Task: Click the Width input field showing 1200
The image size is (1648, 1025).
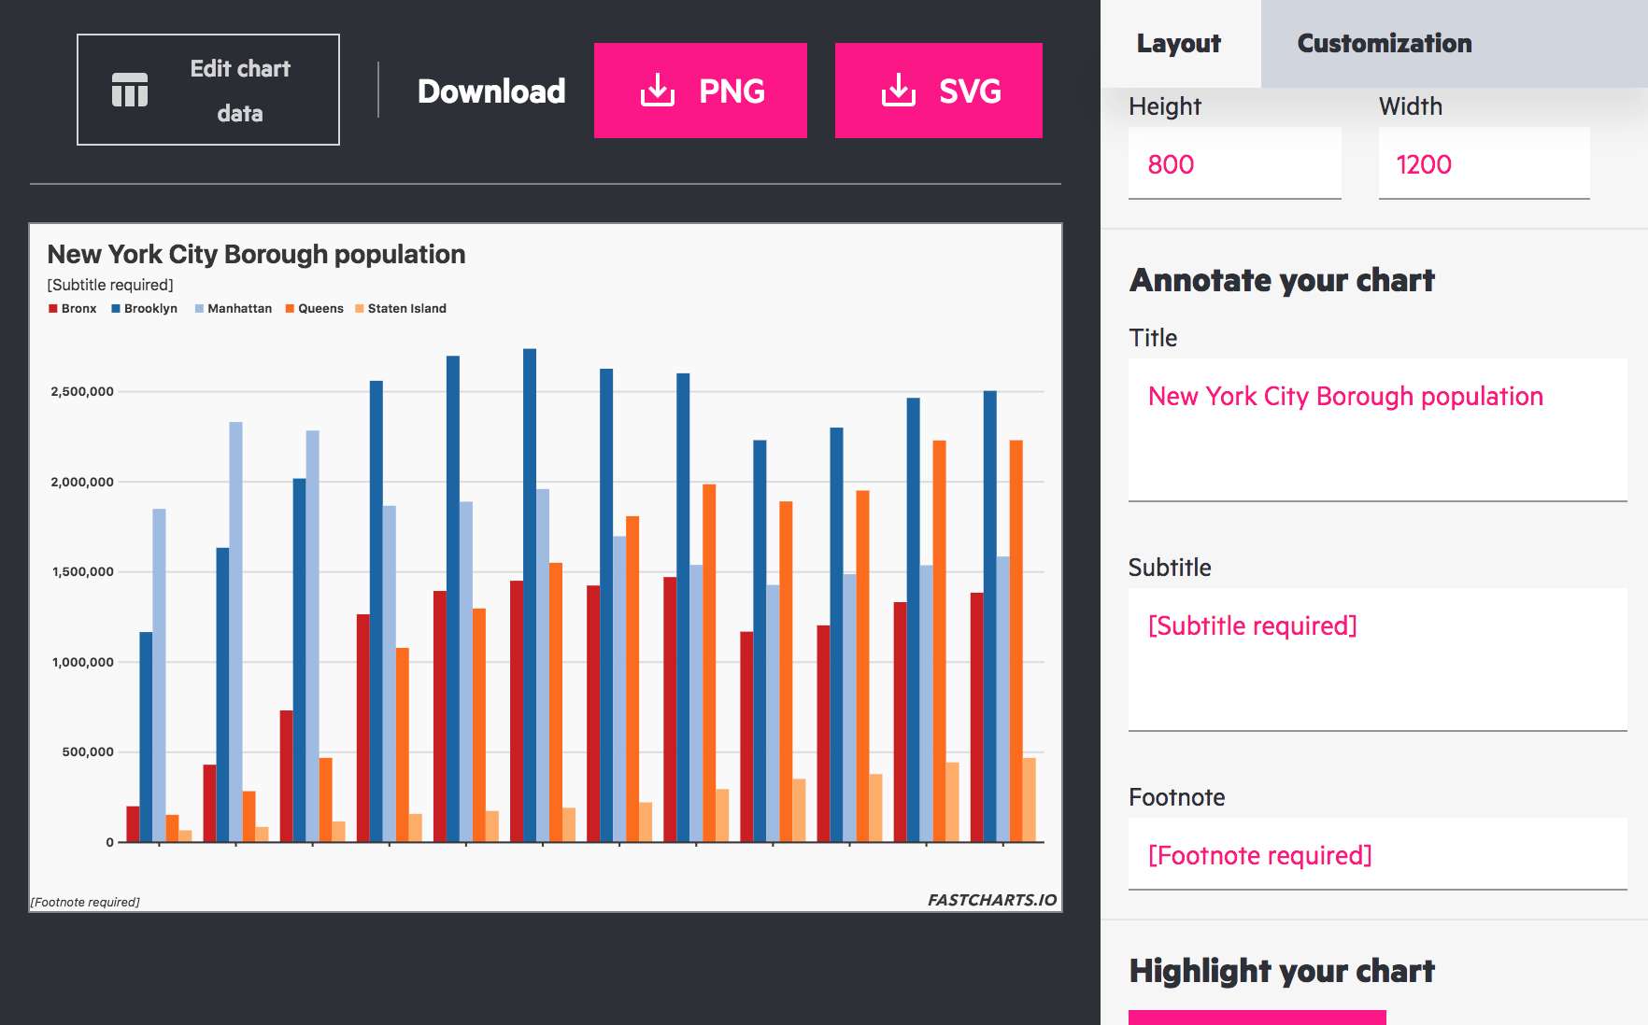Action: coord(1484,164)
